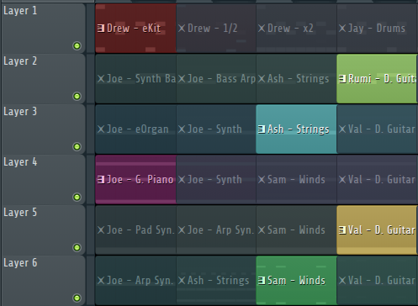
Task: Click pattern icon on green Sam - Winds clip
Action: click(x=262, y=281)
